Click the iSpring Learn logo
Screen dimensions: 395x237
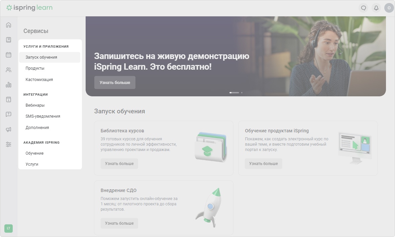pos(29,8)
